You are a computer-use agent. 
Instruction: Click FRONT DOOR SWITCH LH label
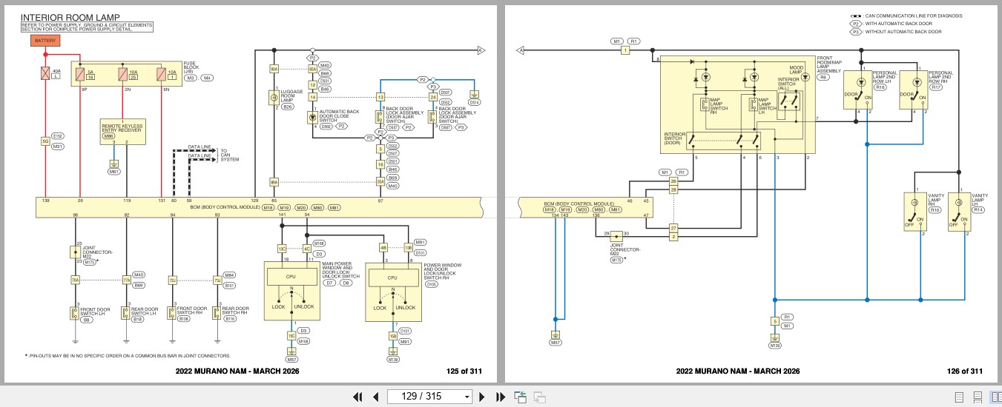95,312
